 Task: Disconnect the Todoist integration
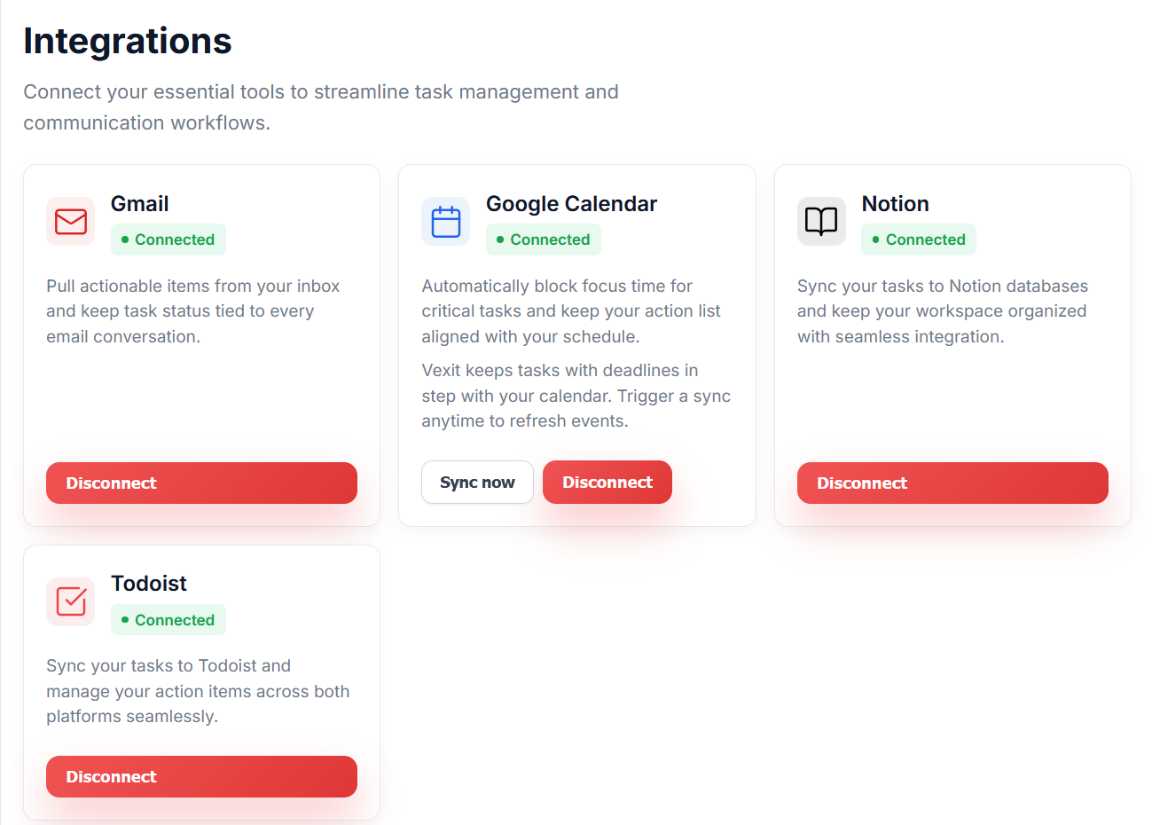click(x=201, y=776)
